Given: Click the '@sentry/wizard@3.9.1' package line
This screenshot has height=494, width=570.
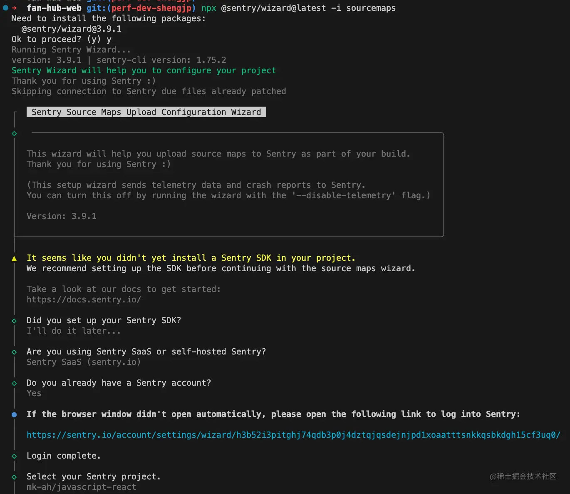Looking at the screenshot, I should point(72,29).
